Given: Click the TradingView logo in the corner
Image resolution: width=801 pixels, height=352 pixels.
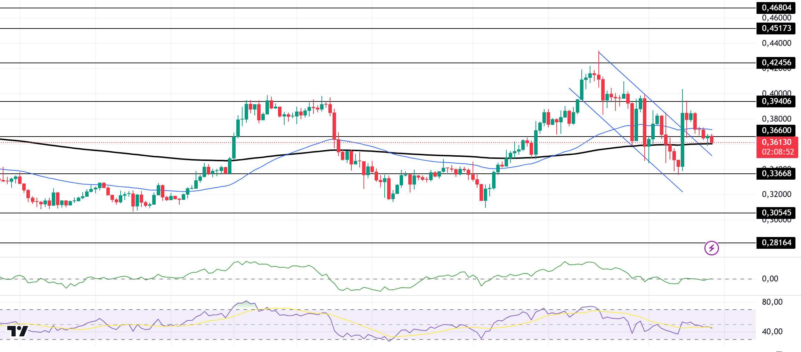Looking at the screenshot, I should pos(17,331).
